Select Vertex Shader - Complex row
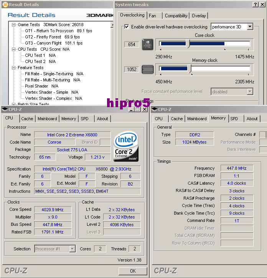The image size is (267, 278). tap(54, 98)
